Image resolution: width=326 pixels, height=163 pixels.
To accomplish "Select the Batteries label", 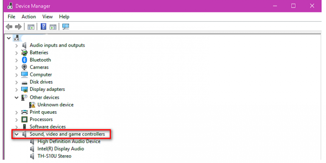I will 39,52.
